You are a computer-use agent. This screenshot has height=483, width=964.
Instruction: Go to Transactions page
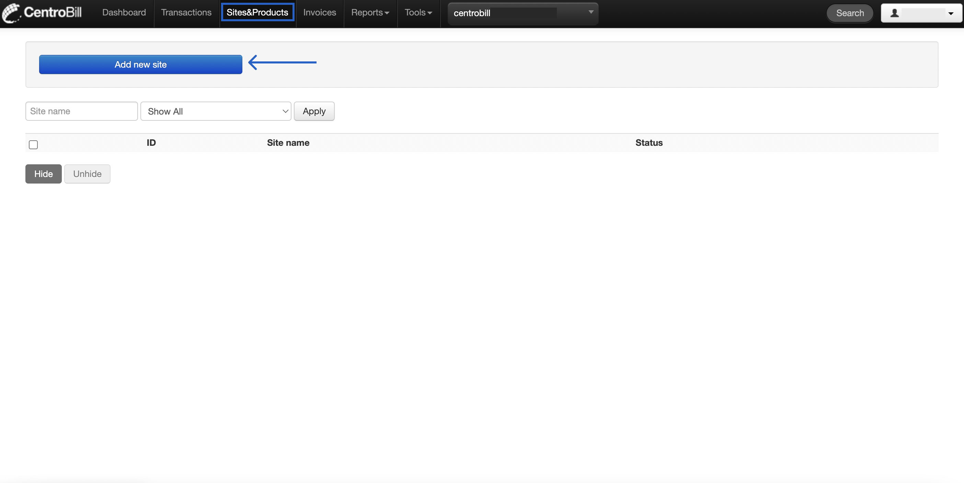[186, 13]
